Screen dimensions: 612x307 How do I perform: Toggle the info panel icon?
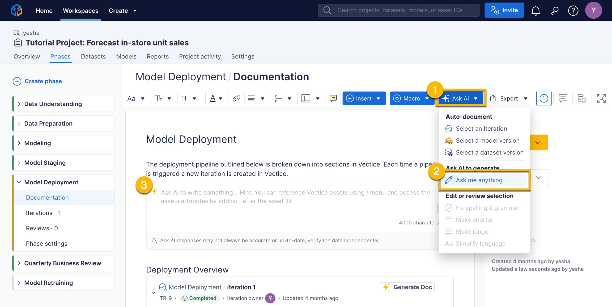(x=544, y=98)
